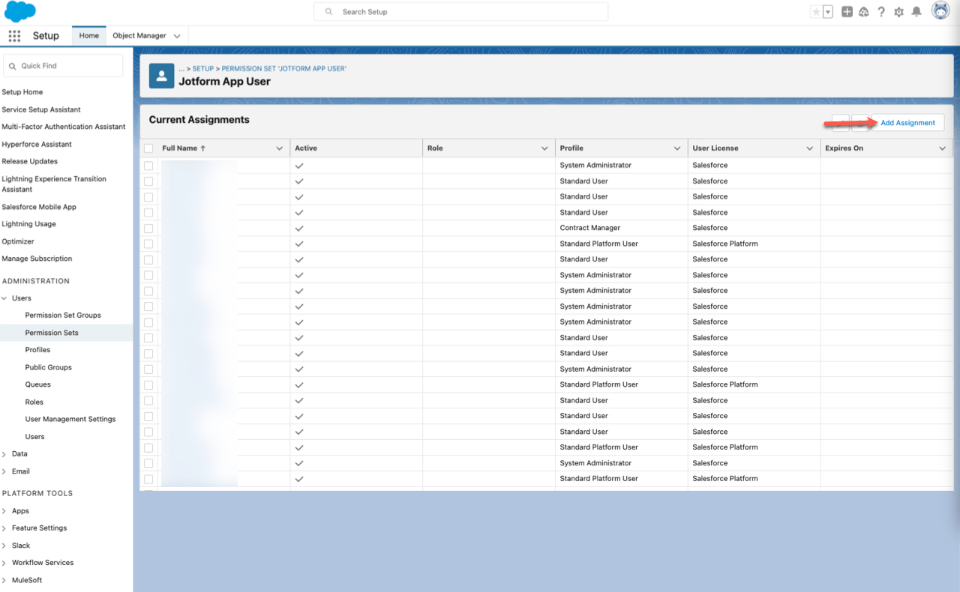Toggle sort arrow on Full Name column

(x=203, y=148)
